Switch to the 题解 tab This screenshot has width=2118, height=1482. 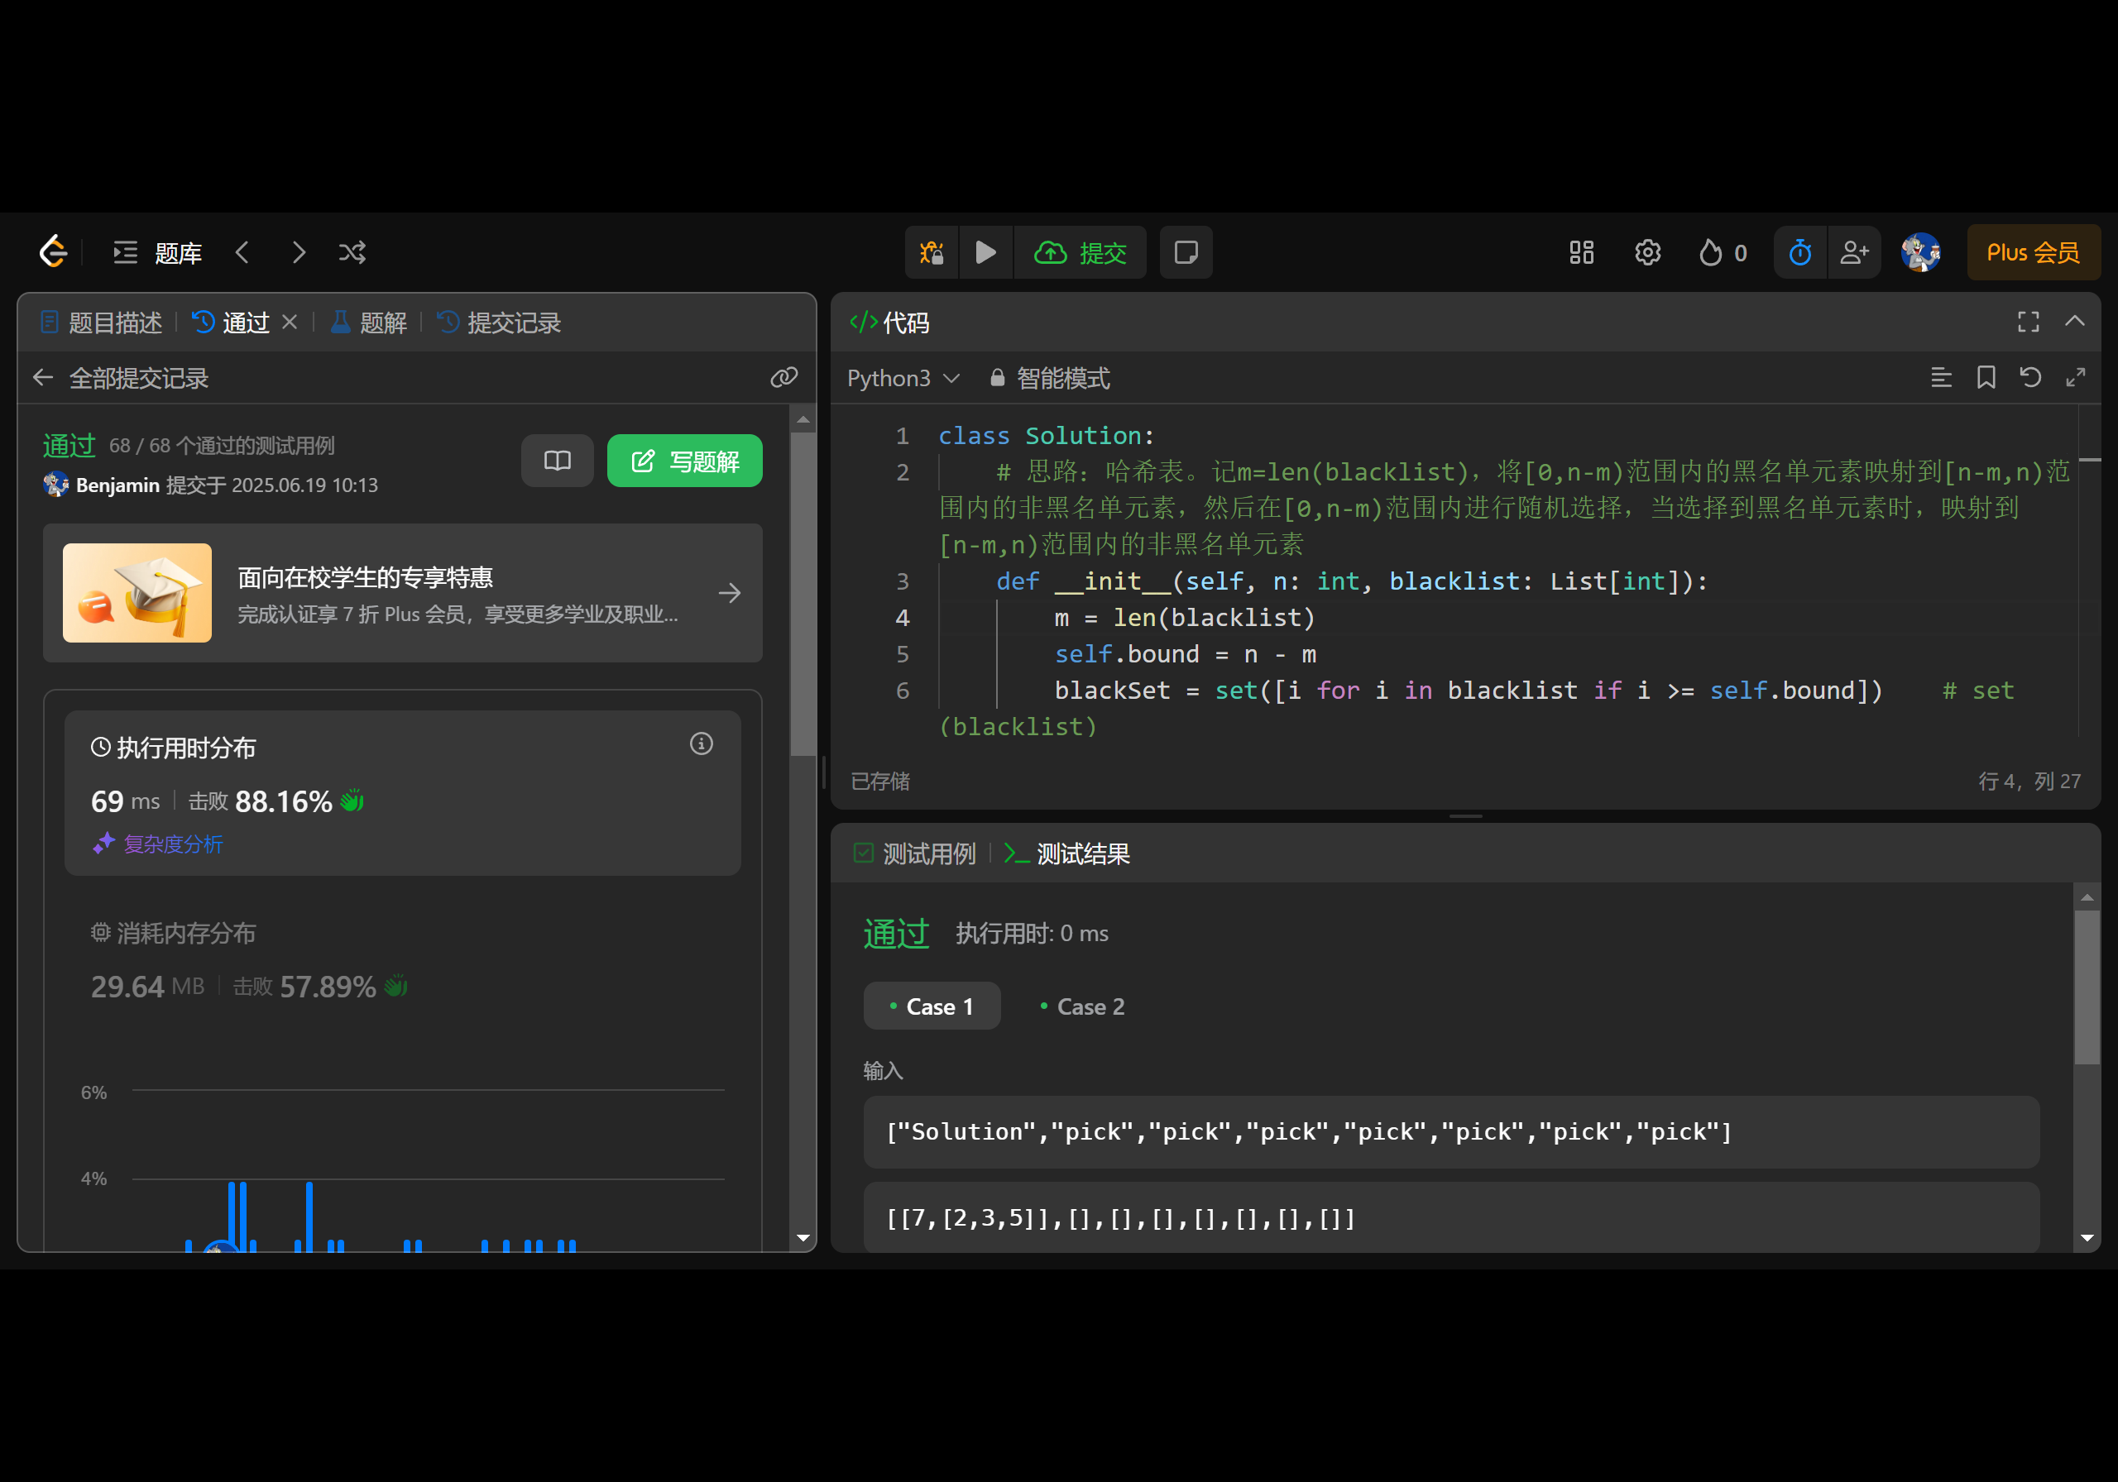pos(370,323)
